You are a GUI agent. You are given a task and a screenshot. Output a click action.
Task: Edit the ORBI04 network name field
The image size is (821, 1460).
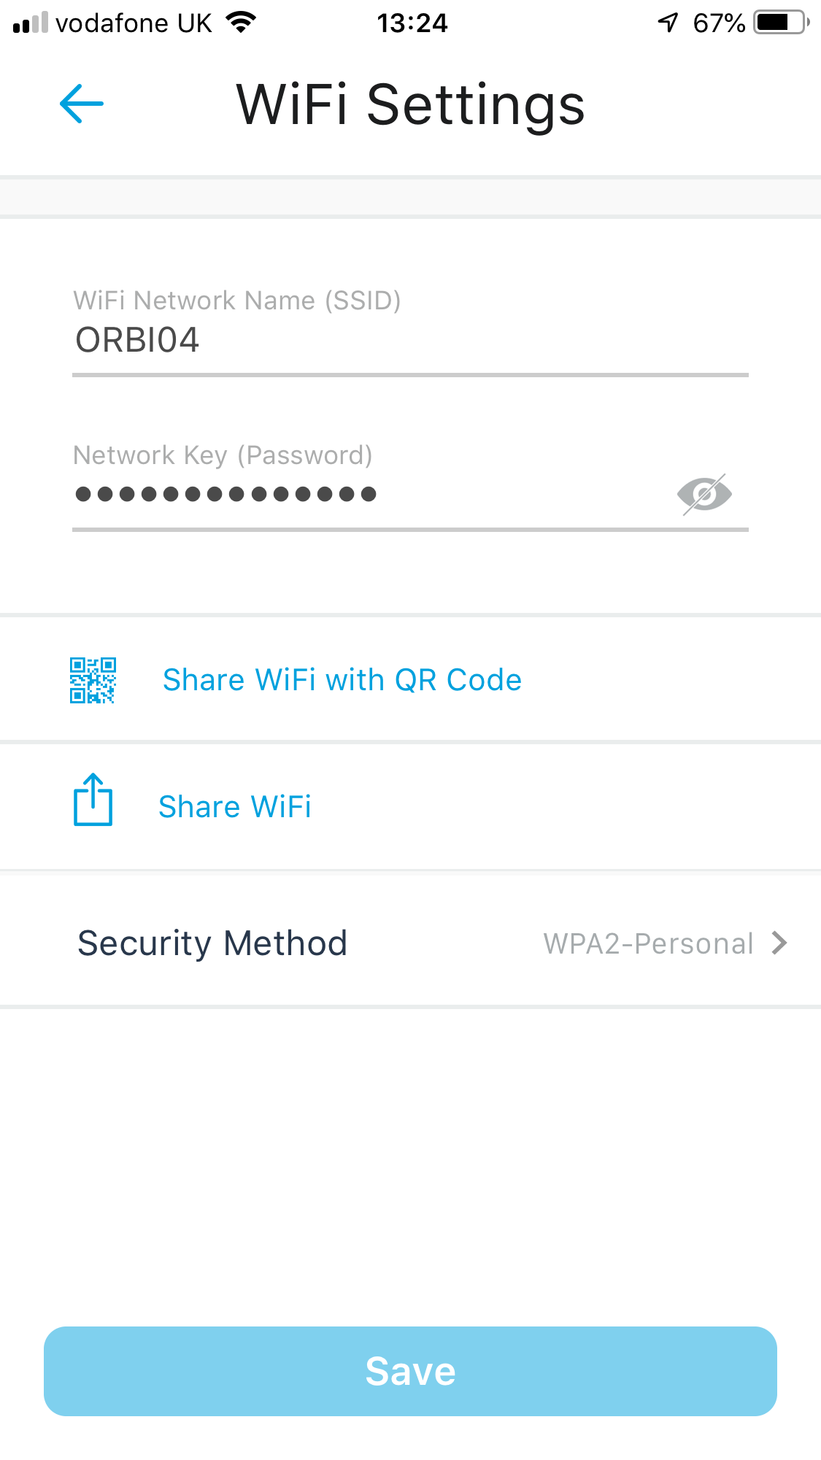409,340
